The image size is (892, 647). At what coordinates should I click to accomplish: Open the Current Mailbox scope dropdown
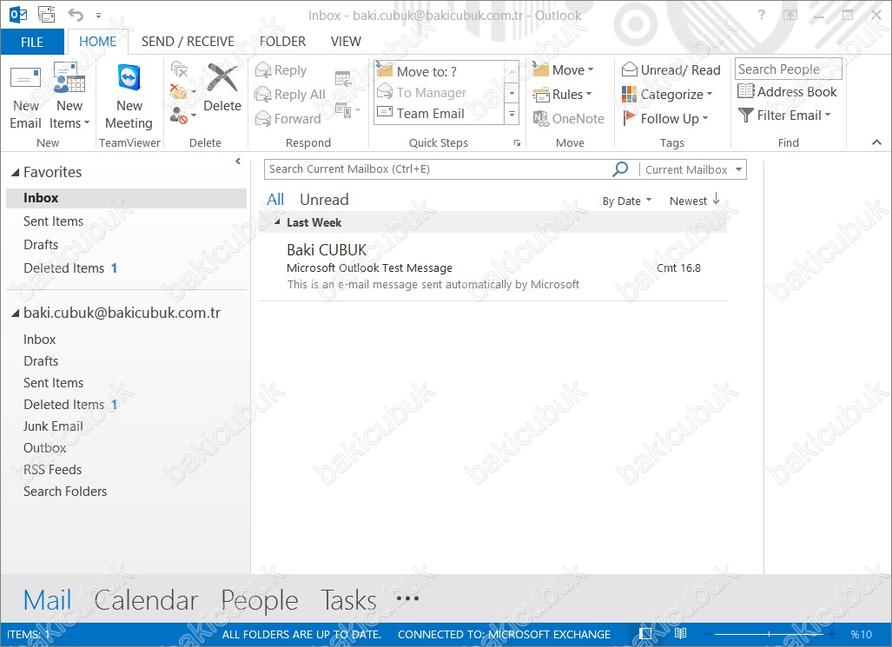tap(694, 169)
